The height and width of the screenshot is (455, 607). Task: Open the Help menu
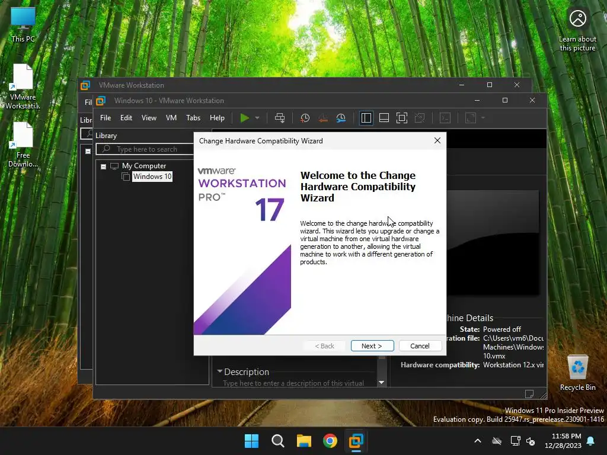[x=217, y=118]
